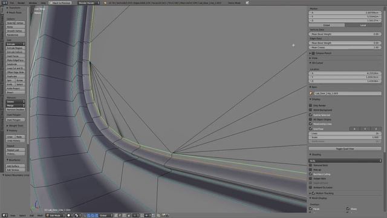The width and height of the screenshot is (387, 218).
Task: Open the Window menu
Action: 33,2
